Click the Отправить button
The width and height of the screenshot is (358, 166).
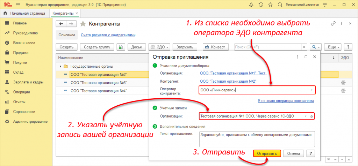point(267,153)
